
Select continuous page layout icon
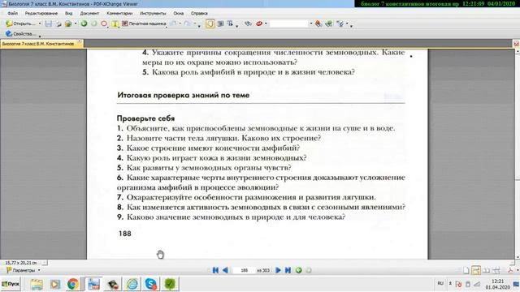(x=476, y=270)
